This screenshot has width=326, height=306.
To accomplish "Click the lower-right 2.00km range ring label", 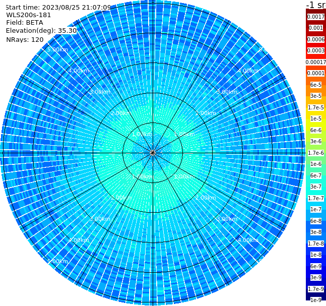I will click(206, 198).
